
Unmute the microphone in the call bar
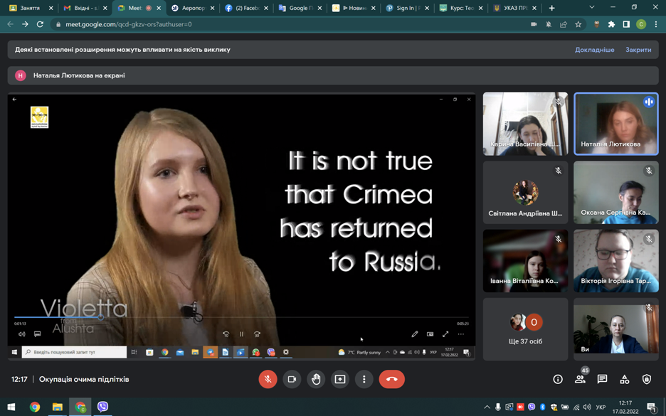268,379
